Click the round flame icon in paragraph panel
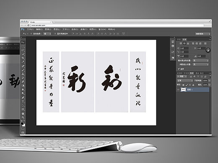The width and height of the screenshot is (218, 163). 208,50
